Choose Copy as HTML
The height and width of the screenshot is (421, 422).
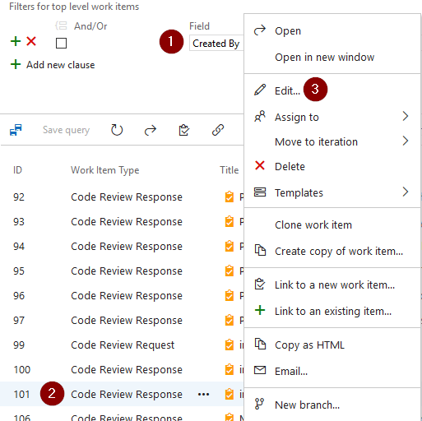click(x=332, y=345)
